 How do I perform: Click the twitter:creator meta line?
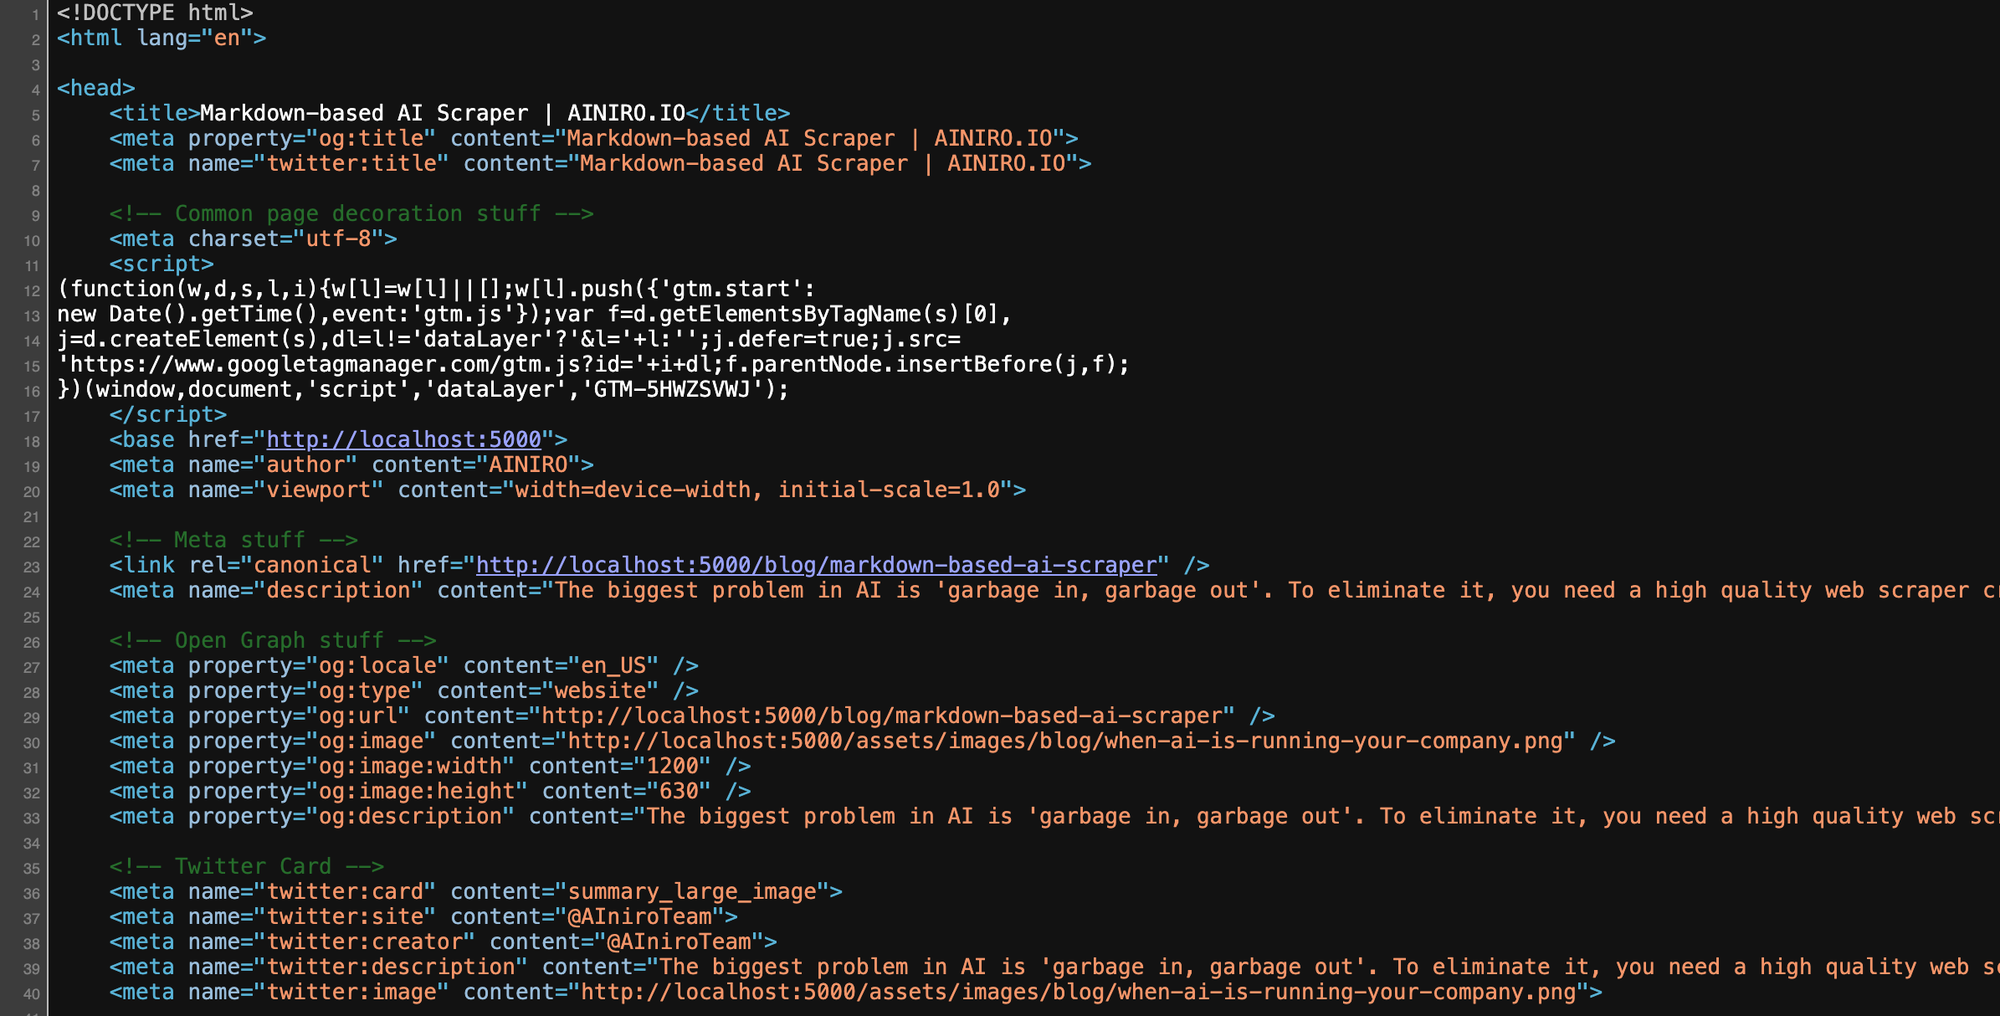pyautogui.click(x=443, y=942)
